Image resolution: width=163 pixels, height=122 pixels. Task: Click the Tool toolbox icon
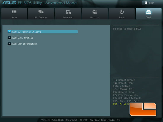[x=148, y=12]
